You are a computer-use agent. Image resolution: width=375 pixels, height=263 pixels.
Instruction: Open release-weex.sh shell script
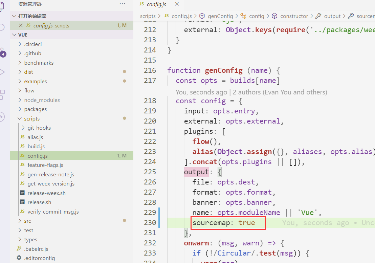click(46, 193)
